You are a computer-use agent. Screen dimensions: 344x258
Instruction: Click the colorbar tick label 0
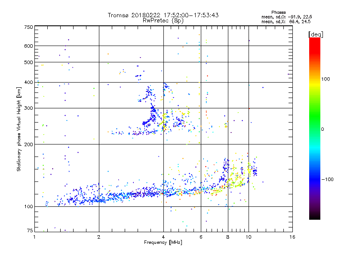[x=322, y=129]
